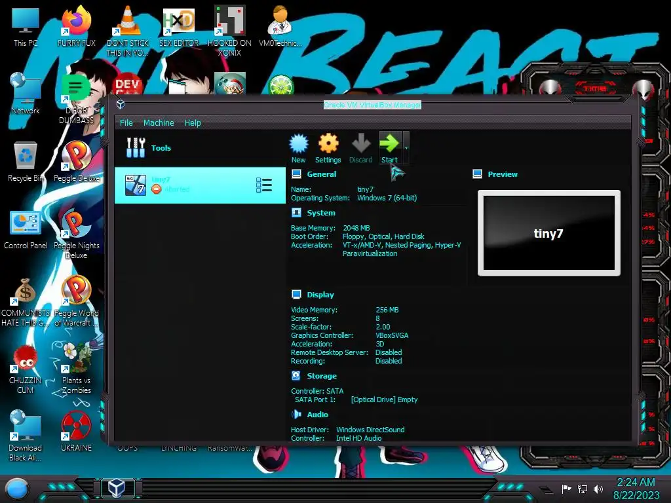Click the taskbar clock 2:24 AM

click(x=636, y=483)
